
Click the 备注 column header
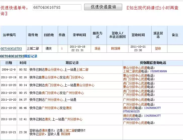pyautogui.click(x=175, y=35)
